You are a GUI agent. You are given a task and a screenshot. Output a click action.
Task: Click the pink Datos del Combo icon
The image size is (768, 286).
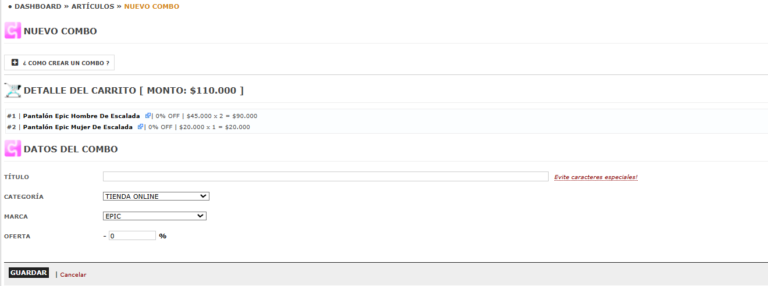[x=13, y=149]
